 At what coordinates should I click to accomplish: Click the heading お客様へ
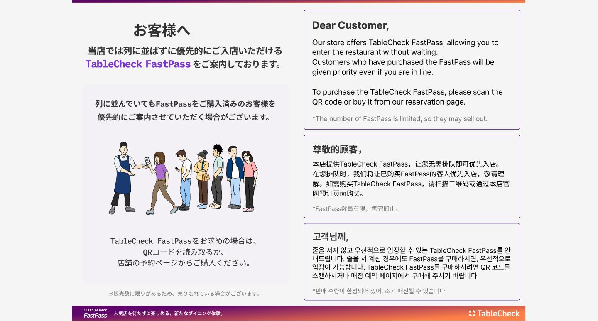162,30
